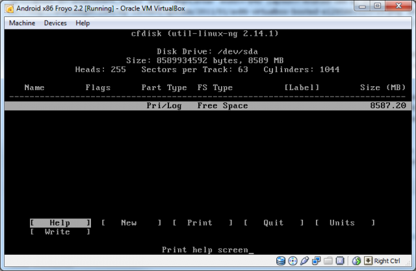Screen dimensions: 416x271
Task: Click the Name column header
Action: click(34, 88)
